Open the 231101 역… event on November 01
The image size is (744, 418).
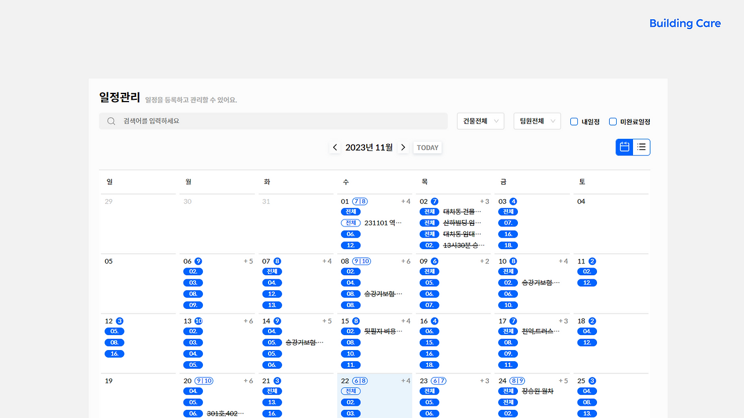pyautogui.click(x=383, y=223)
